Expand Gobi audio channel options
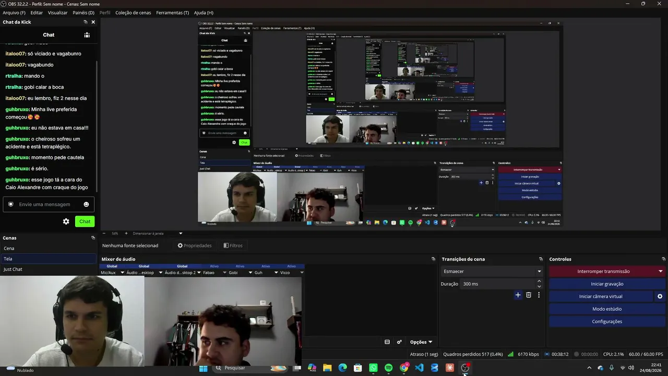668x376 pixels. tap(250, 273)
